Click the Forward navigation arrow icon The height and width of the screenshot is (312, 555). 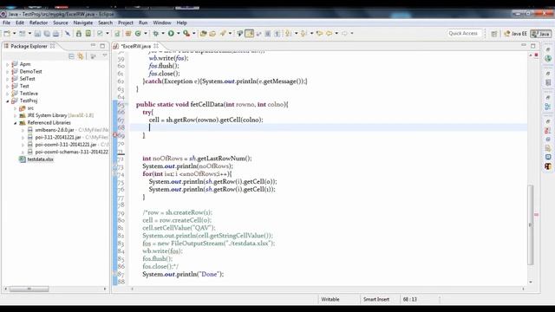pyautogui.click(x=345, y=33)
